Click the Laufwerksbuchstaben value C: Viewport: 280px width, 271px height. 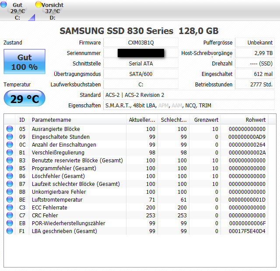141,85
